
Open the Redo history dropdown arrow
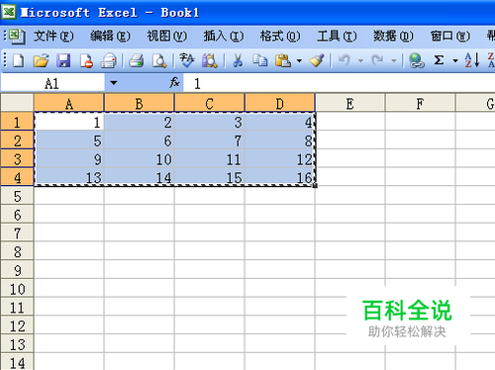(394, 60)
